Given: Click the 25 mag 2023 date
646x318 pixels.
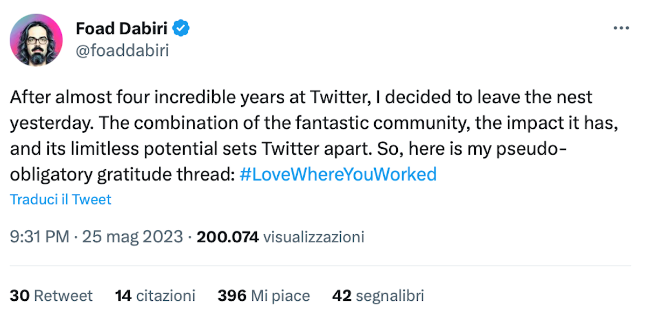Looking at the screenshot, I should click(132, 236).
